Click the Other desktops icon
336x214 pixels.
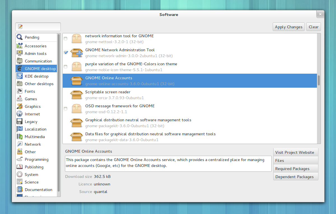pos(20,83)
